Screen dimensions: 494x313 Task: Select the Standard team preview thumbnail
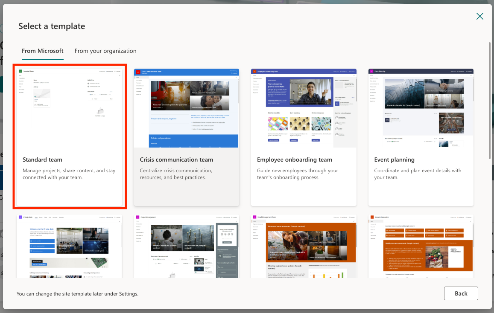[70, 108]
